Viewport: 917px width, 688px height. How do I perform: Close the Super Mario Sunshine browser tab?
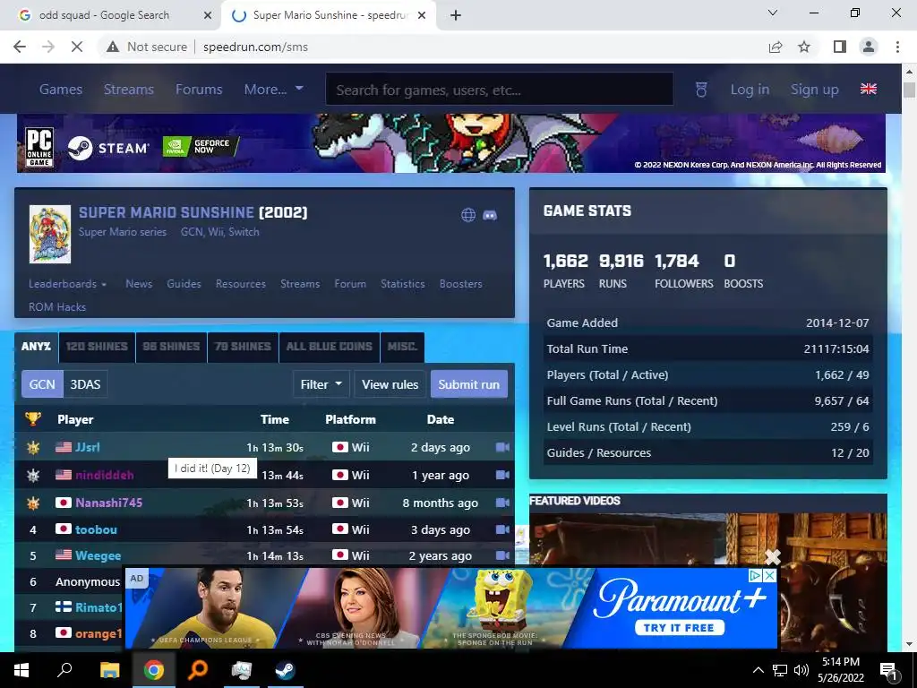point(422,15)
